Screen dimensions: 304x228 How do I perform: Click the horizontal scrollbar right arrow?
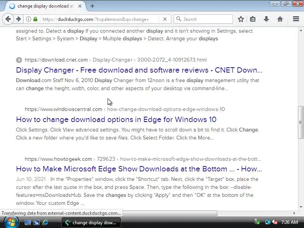tap(294, 213)
